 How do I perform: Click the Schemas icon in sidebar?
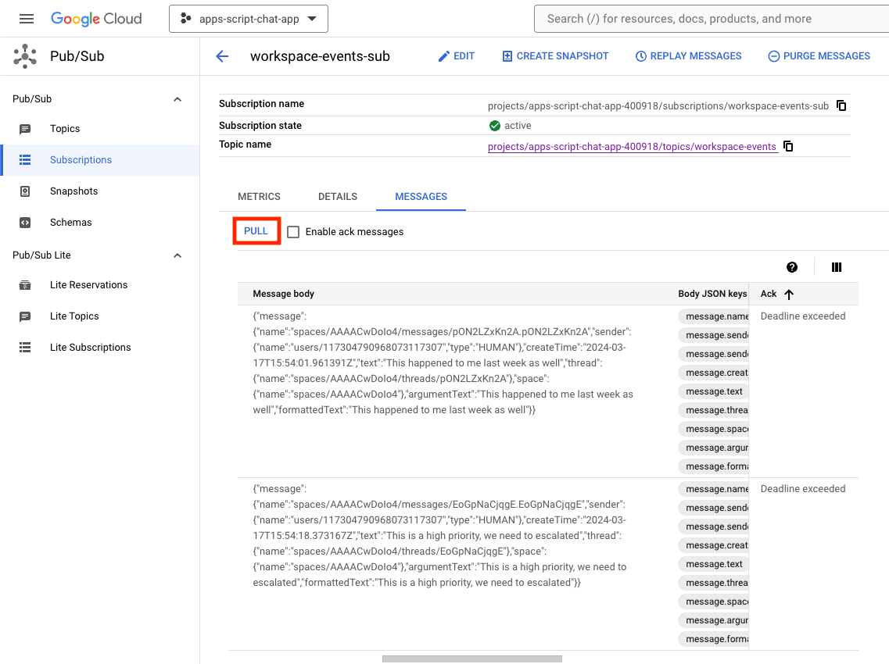(x=25, y=223)
